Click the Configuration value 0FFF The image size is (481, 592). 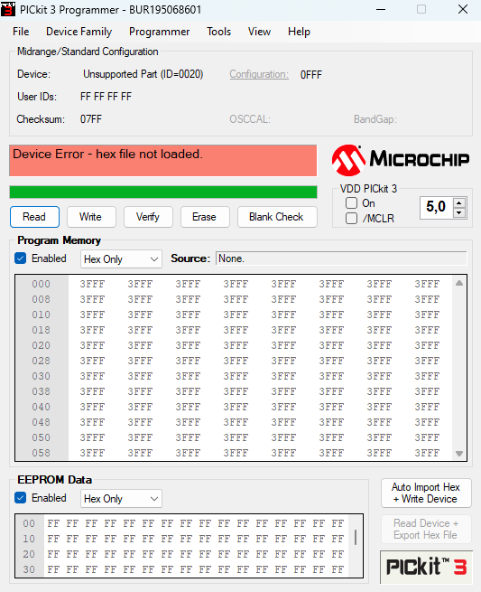point(311,75)
